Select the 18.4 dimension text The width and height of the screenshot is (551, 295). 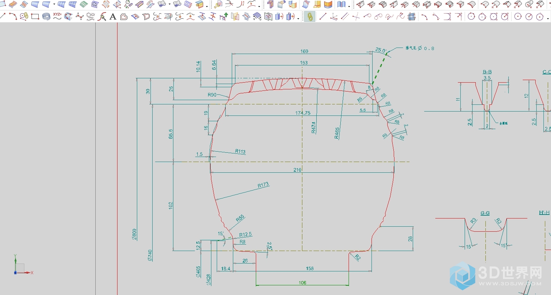[x=226, y=269]
